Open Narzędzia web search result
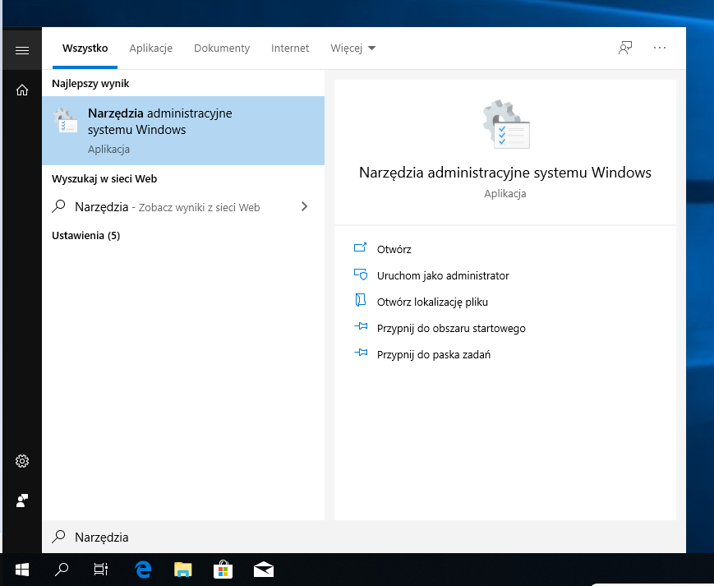Viewport: 714px width, 586px height. point(183,207)
